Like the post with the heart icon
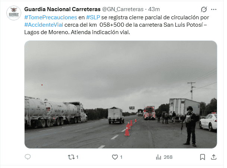 115,157
